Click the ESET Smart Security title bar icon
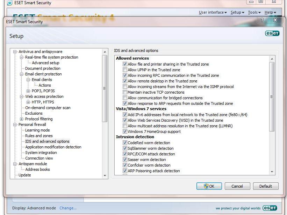The width and height of the screenshot is (287, 215). pos(10,3)
